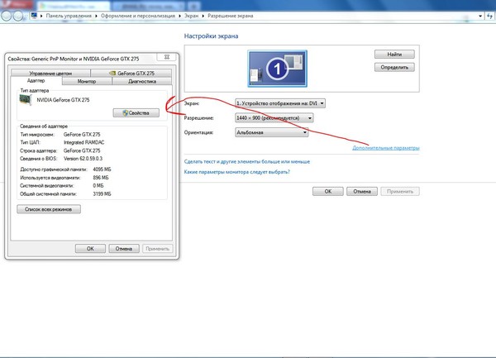
Task: Open the address bar history dropdown arrow
Action: tap(480, 16)
